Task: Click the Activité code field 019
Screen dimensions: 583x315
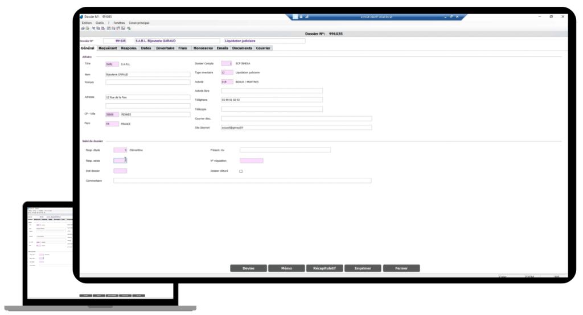Action: coord(227,82)
